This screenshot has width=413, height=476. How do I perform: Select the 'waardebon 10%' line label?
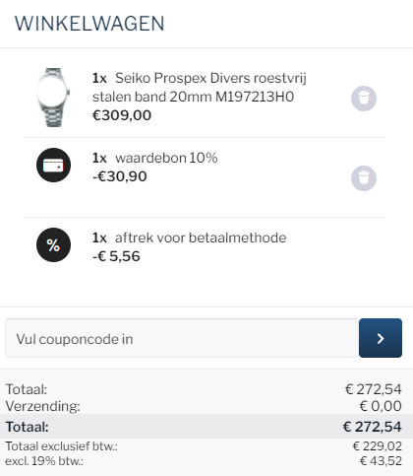[166, 158]
